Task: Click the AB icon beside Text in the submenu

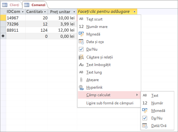Action: (x=145, y=95)
